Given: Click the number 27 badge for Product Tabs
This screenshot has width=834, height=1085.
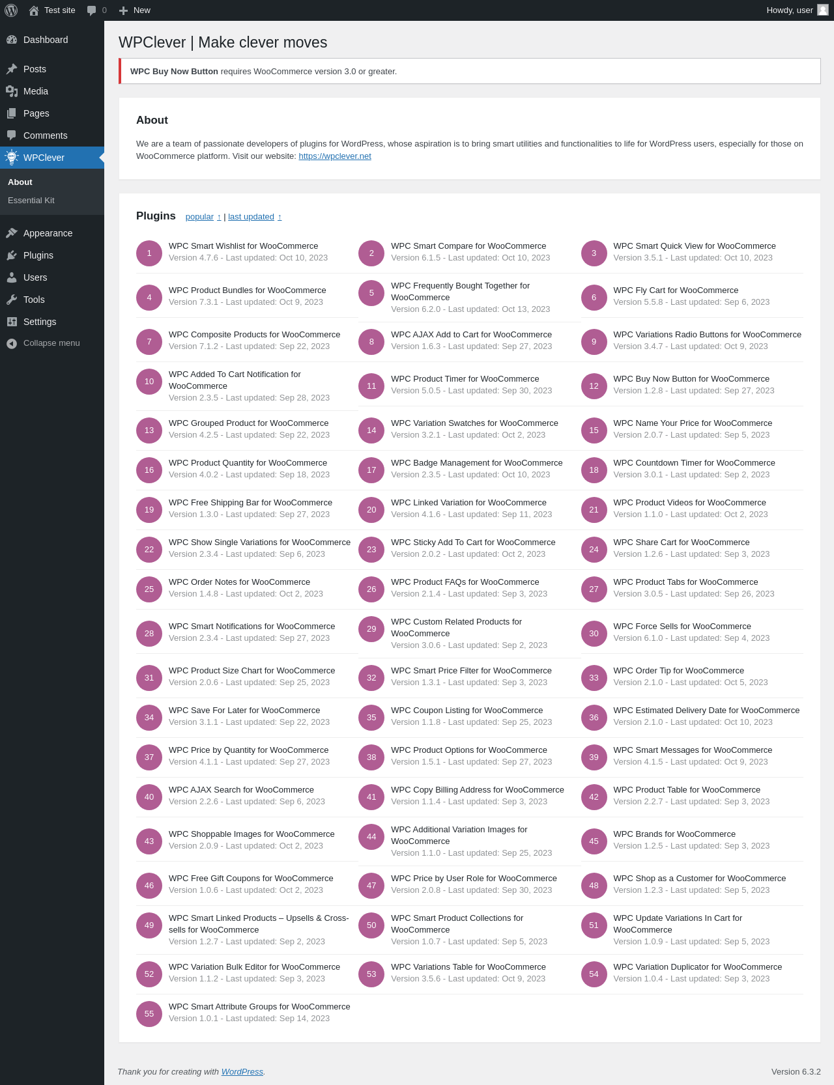Looking at the screenshot, I should click(x=594, y=589).
